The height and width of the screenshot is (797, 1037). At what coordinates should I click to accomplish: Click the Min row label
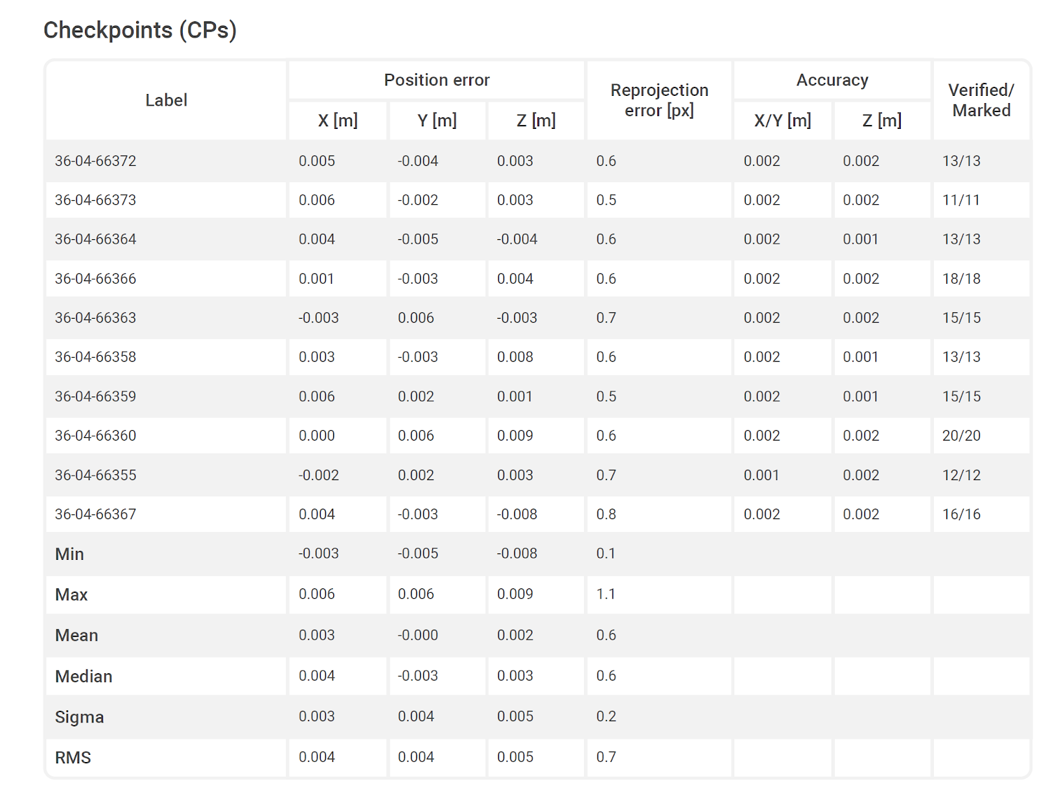click(x=69, y=554)
